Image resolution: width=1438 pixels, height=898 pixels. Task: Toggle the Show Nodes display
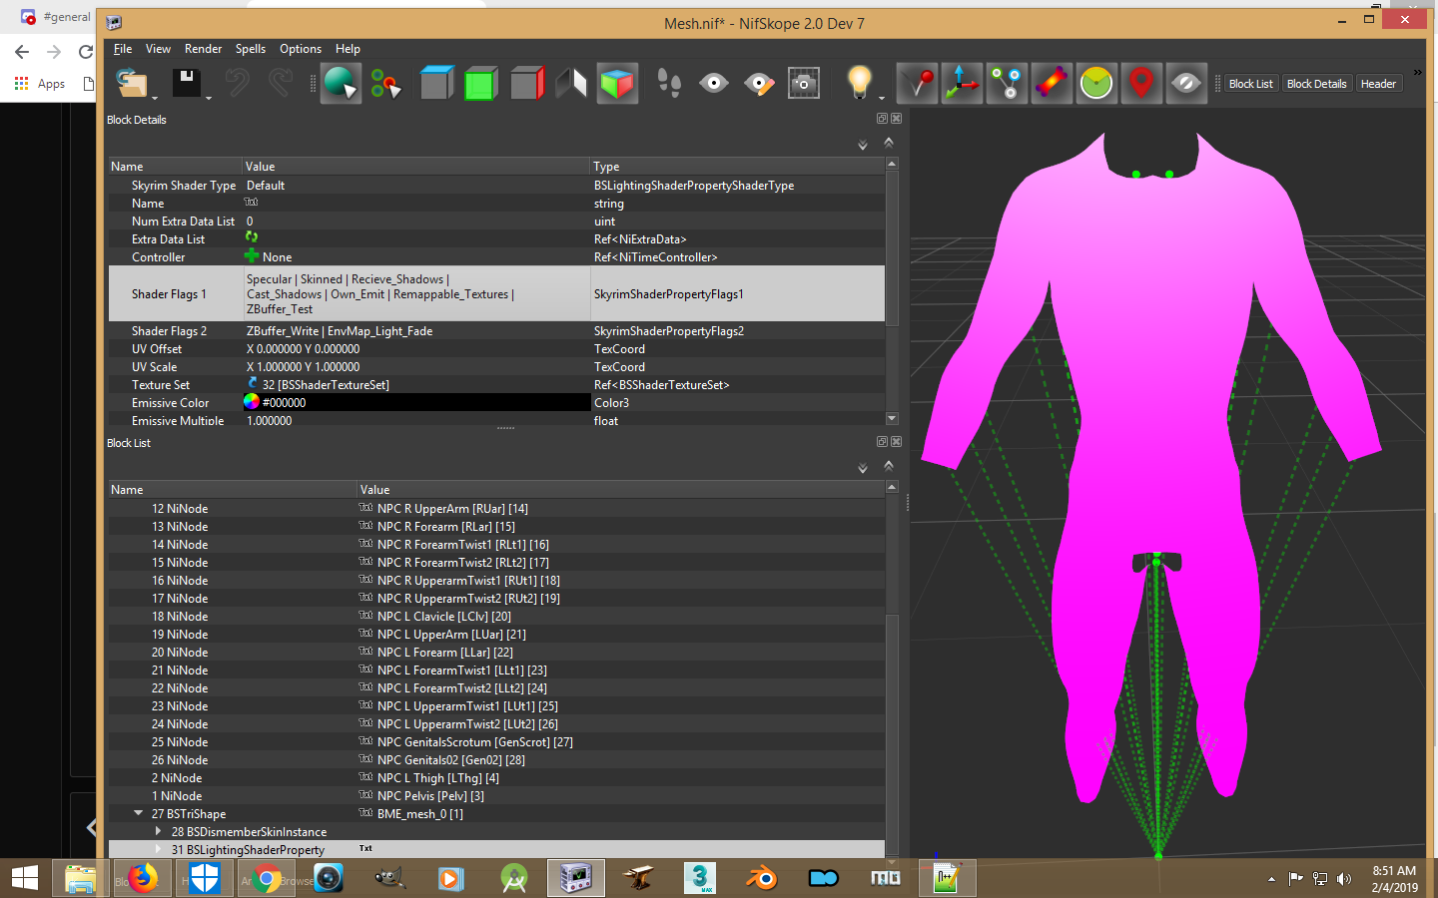pos(1007,83)
